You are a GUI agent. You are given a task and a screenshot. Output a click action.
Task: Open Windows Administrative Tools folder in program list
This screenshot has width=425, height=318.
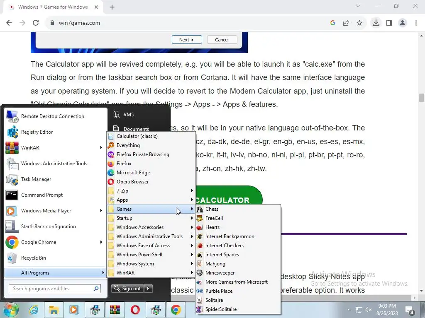[151, 236]
